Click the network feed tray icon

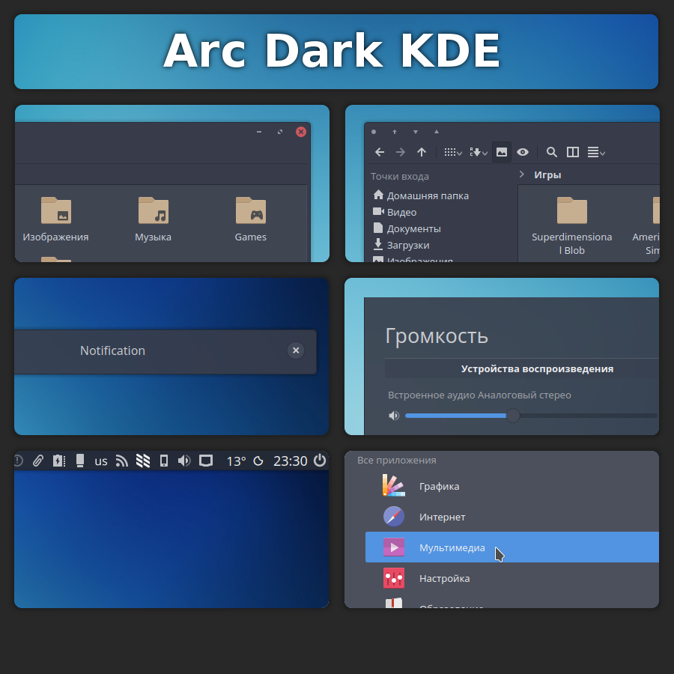point(121,461)
